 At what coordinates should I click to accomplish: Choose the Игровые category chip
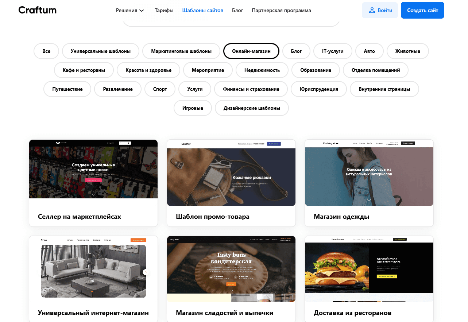[x=193, y=108]
